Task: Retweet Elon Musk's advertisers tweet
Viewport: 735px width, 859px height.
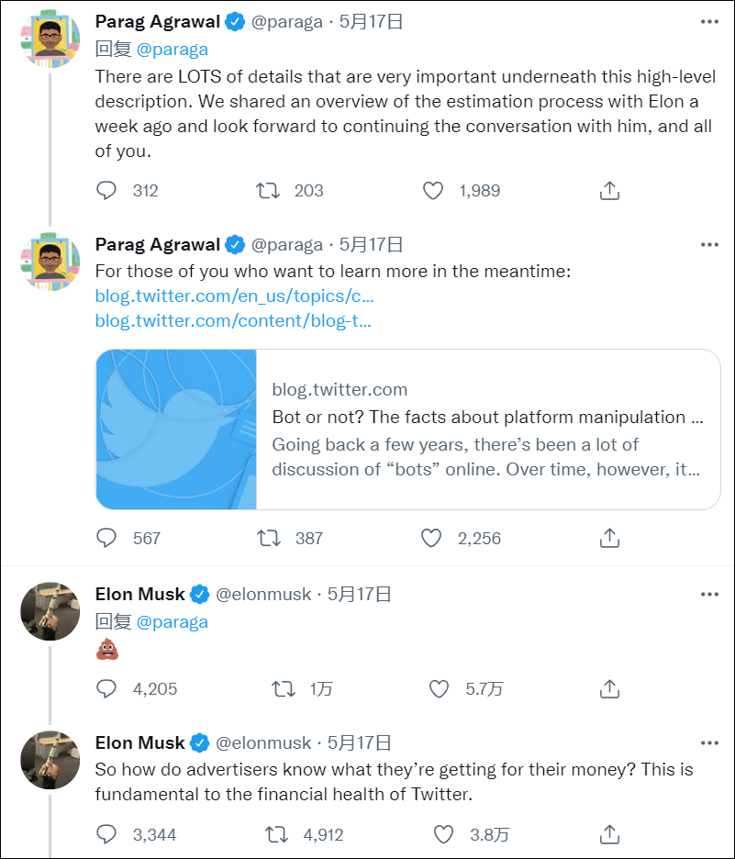Action: [x=275, y=834]
